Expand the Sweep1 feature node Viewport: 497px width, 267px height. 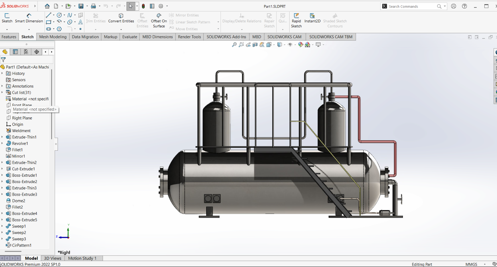tap(2, 226)
